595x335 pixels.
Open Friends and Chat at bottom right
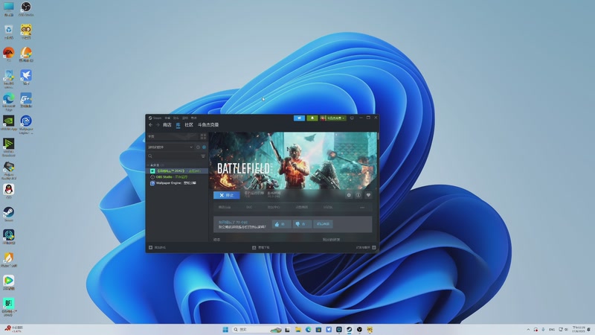tap(366, 248)
